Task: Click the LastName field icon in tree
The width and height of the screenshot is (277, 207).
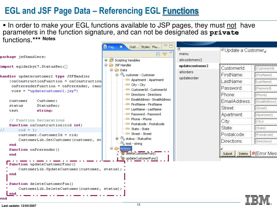Action: click(128, 109)
